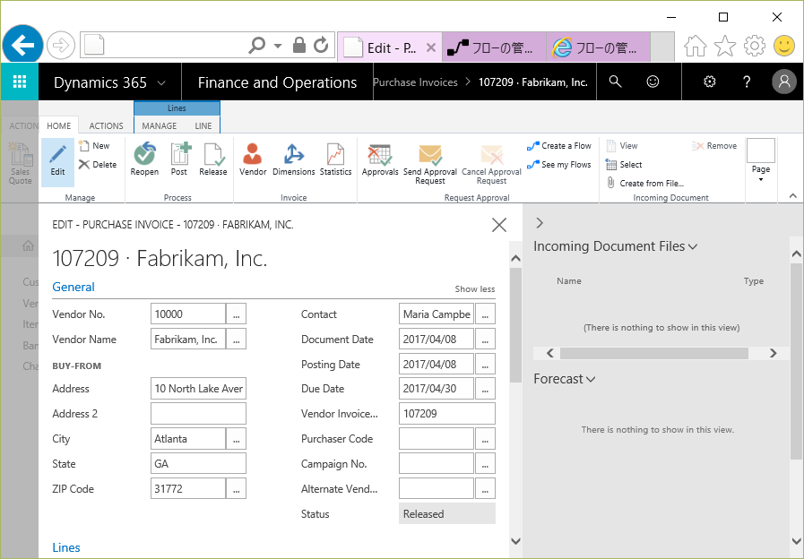View invoice Statistics
Image resolution: width=804 pixels, height=559 pixels.
coord(336,159)
